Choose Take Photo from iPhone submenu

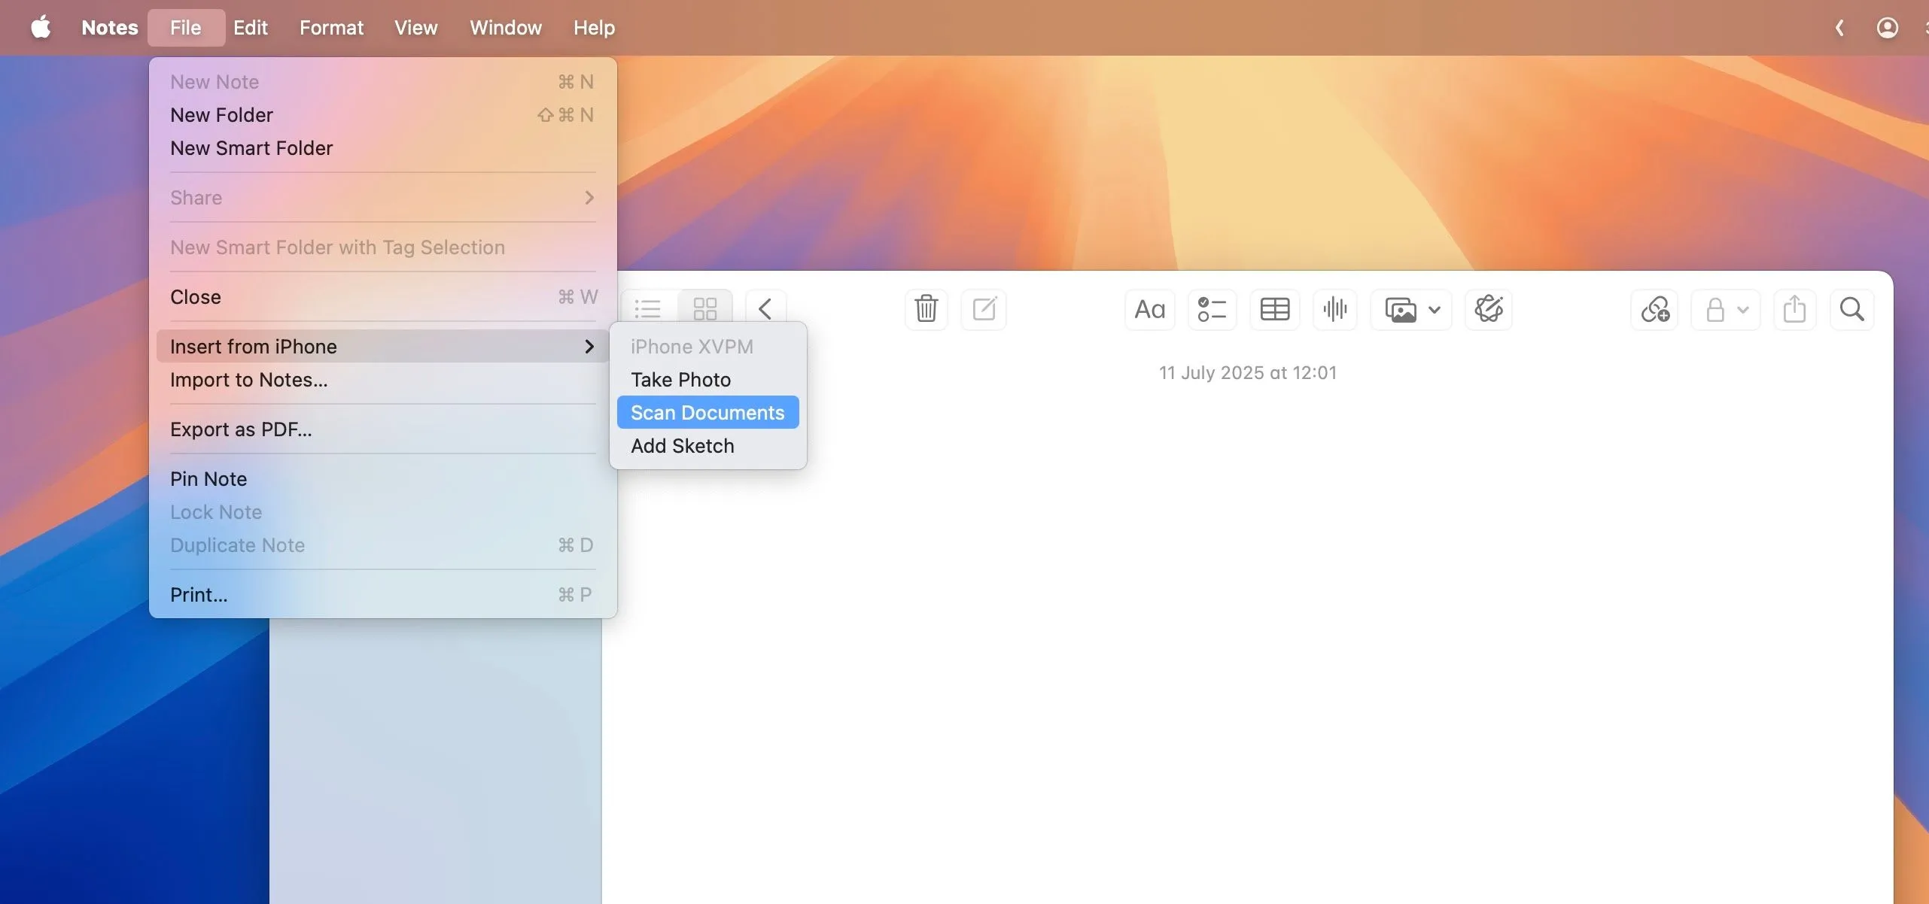pyautogui.click(x=707, y=380)
